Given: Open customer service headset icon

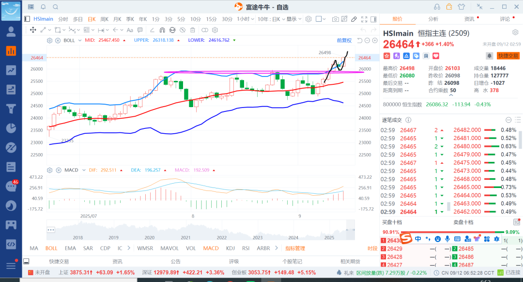Looking at the screenshot, I should [x=437, y=7].
